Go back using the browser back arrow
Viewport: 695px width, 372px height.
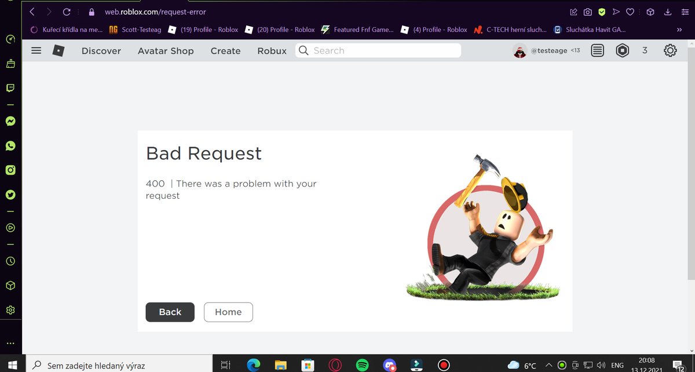click(32, 12)
